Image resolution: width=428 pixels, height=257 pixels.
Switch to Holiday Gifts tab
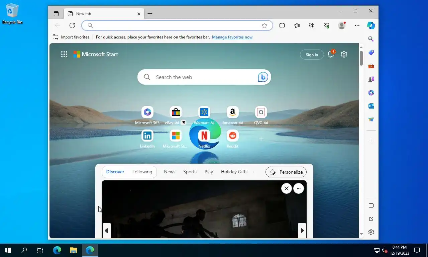[x=234, y=172]
